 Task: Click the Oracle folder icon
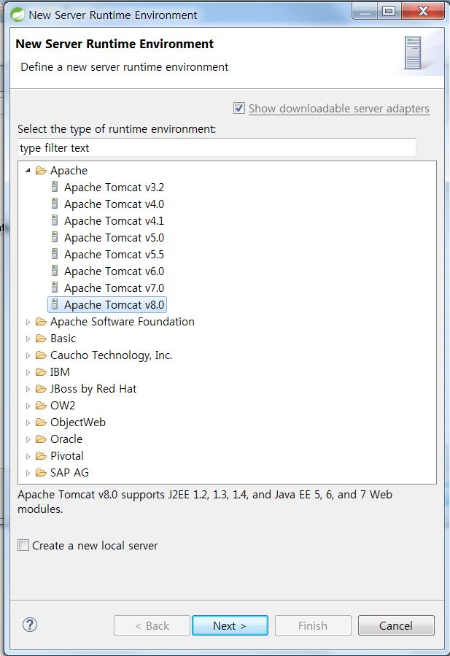pyautogui.click(x=41, y=439)
